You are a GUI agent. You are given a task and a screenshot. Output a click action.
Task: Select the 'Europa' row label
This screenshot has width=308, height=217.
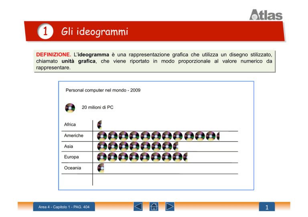click(71, 157)
